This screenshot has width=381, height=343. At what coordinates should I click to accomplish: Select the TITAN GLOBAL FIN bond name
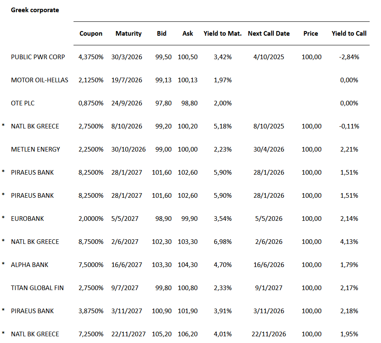pyautogui.click(x=37, y=288)
